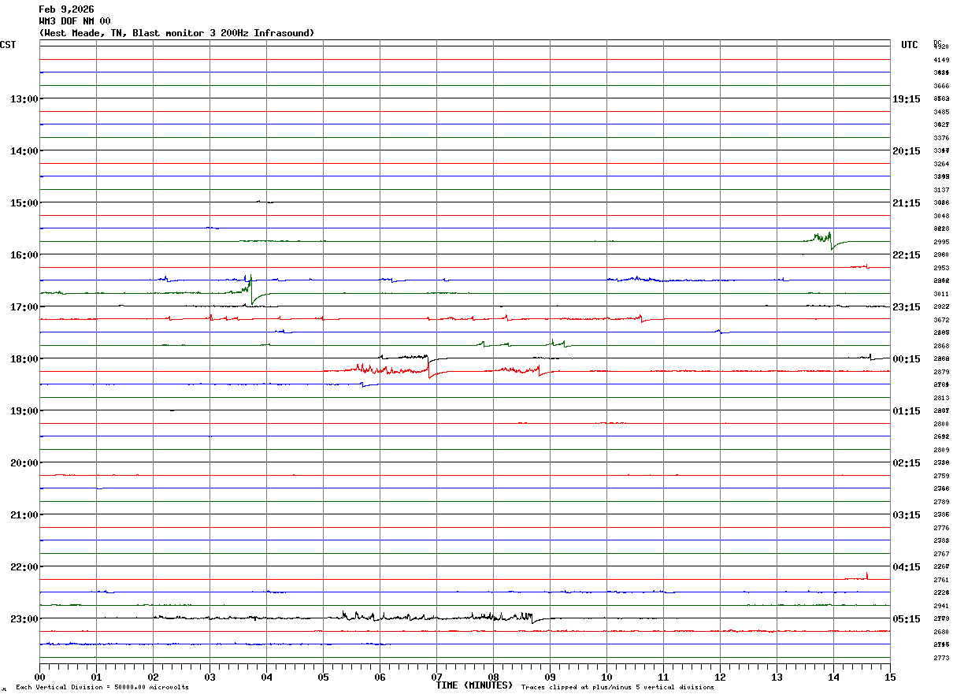Click the 23:15 UTC time label
This screenshot has width=953, height=698.
(906, 307)
